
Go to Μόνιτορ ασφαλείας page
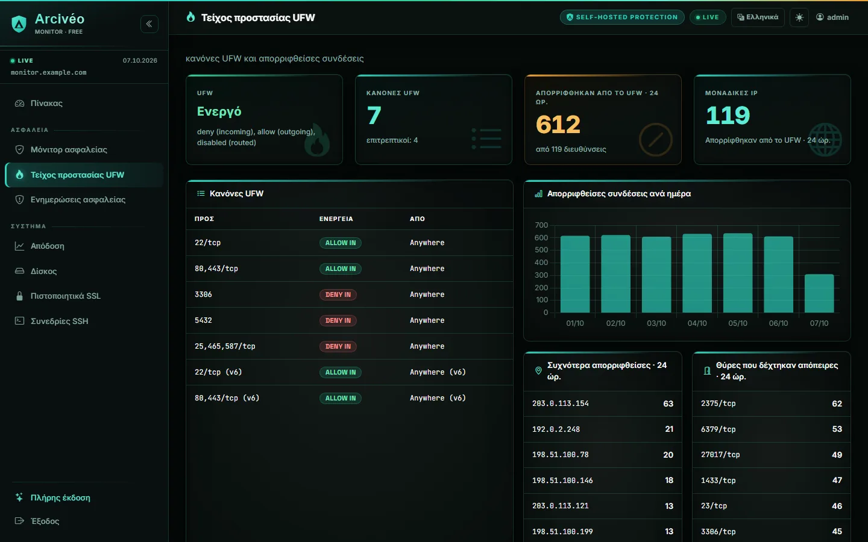click(84, 150)
